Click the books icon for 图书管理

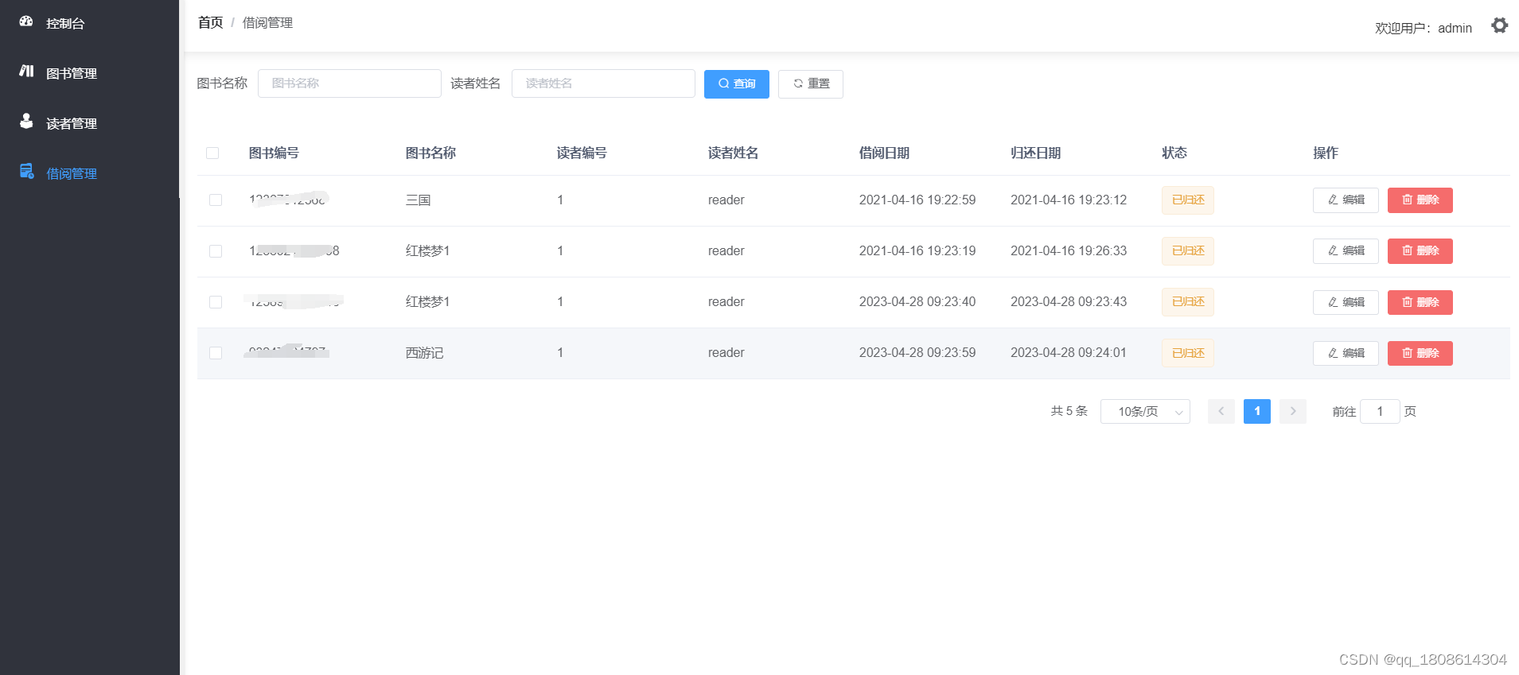(x=26, y=72)
